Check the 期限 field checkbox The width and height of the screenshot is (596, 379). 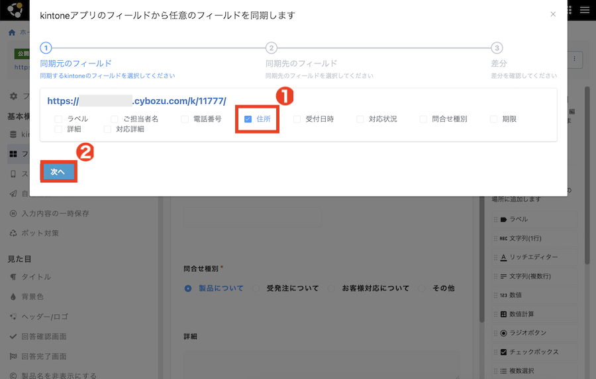pos(493,119)
